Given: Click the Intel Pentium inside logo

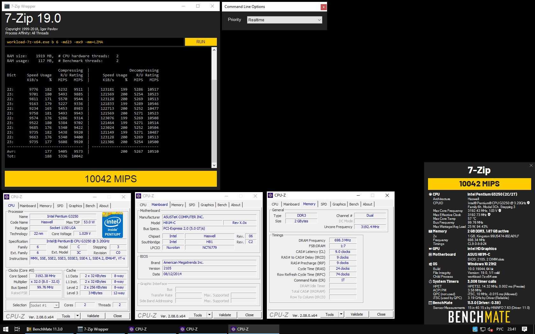Looking at the screenshot, I should pos(113,226).
